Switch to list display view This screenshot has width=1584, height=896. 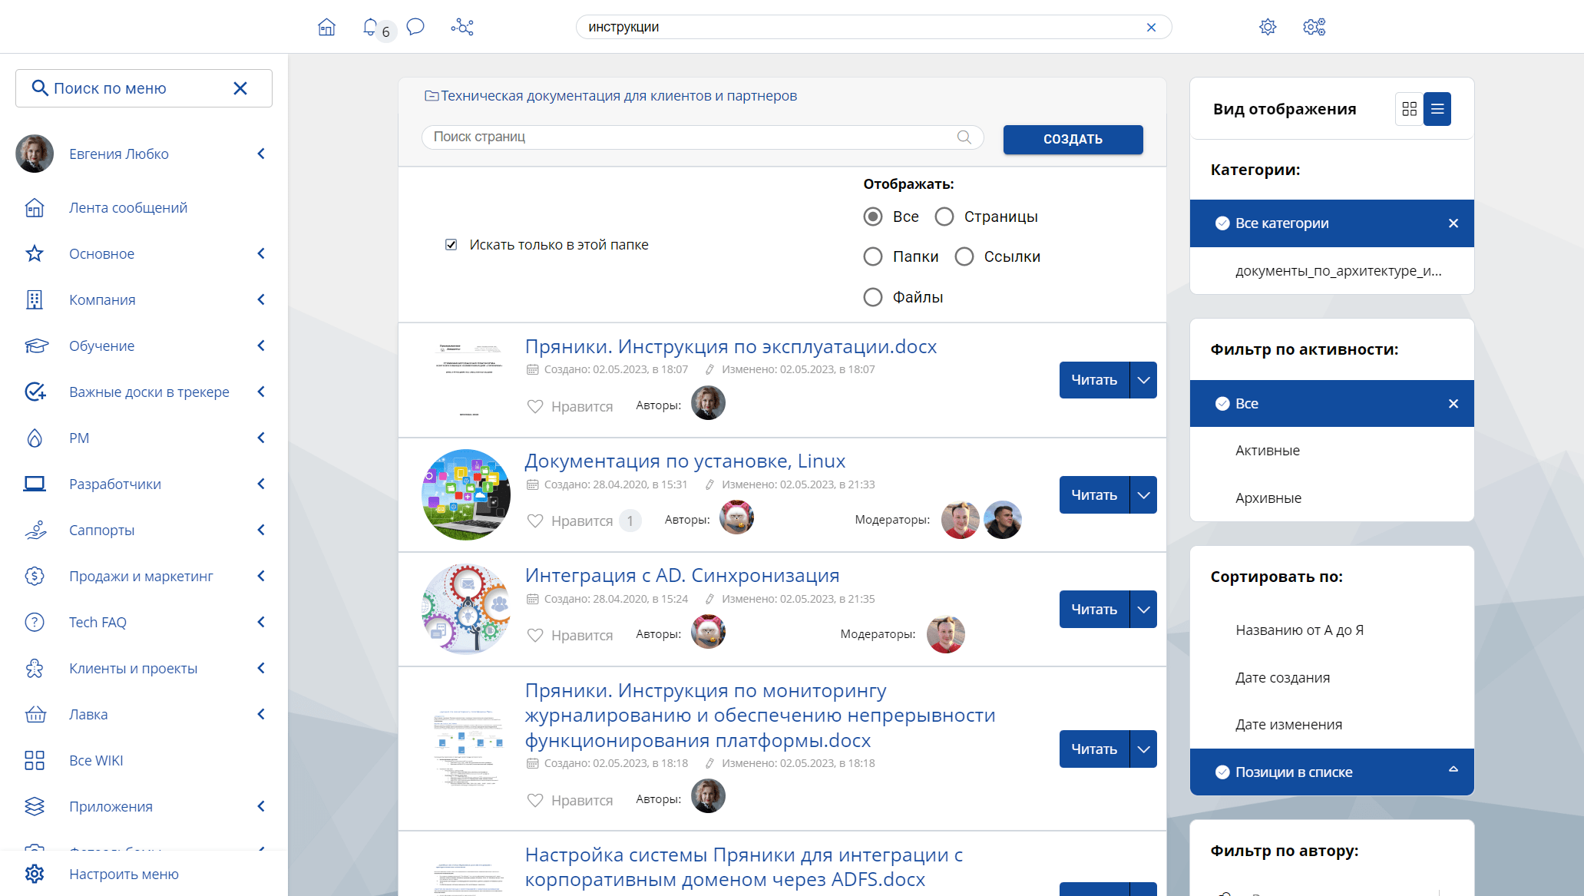point(1437,109)
